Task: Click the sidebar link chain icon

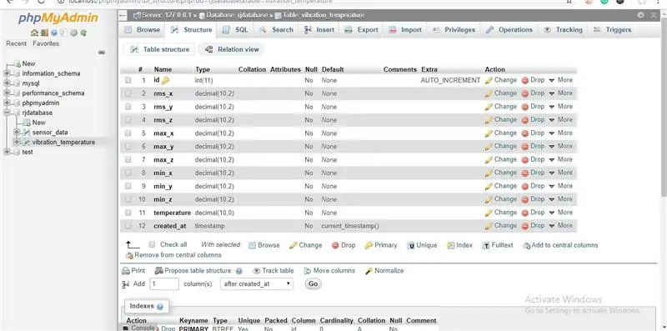Action: [x=101, y=53]
